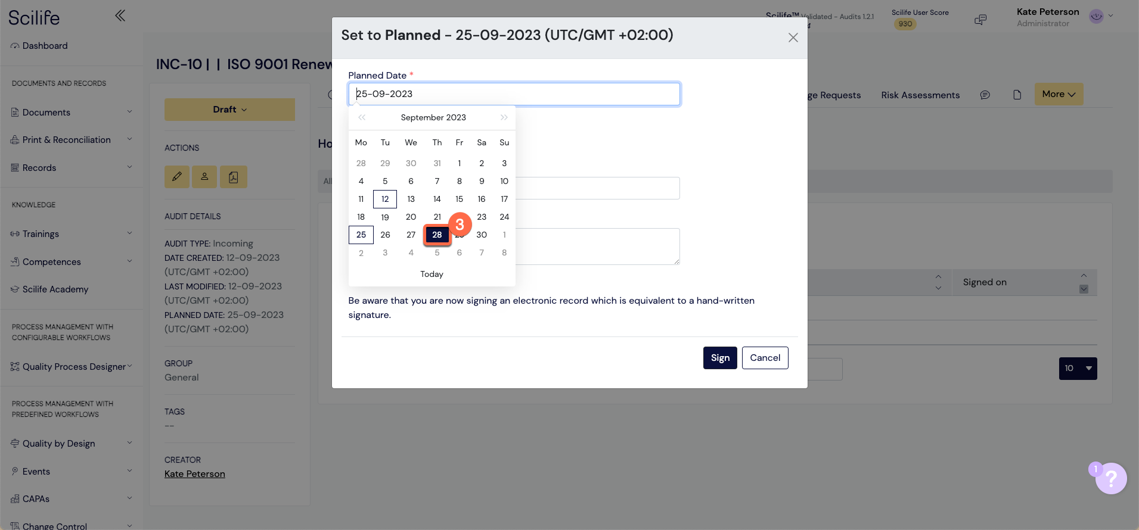Click the pencil edit action icon
The height and width of the screenshot is (530, 1139).
point(177,177)
